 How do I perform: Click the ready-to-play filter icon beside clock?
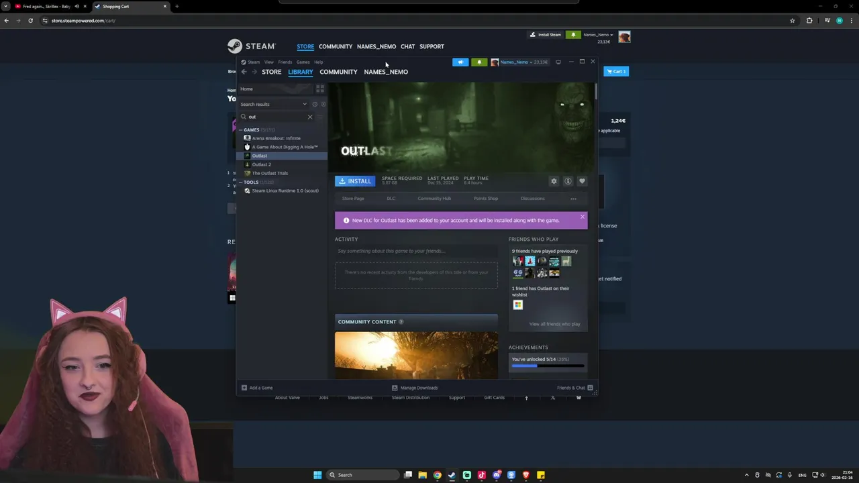(323, 104)
